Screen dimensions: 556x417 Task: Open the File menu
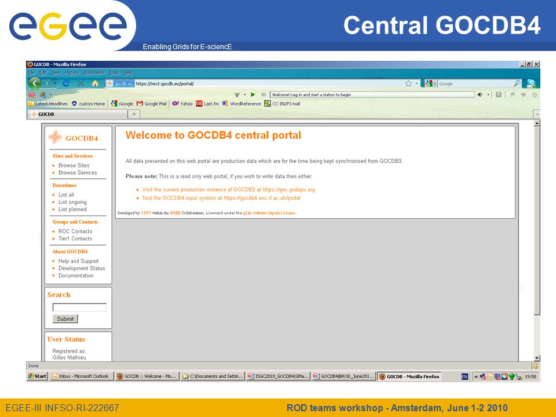point(31,72)
